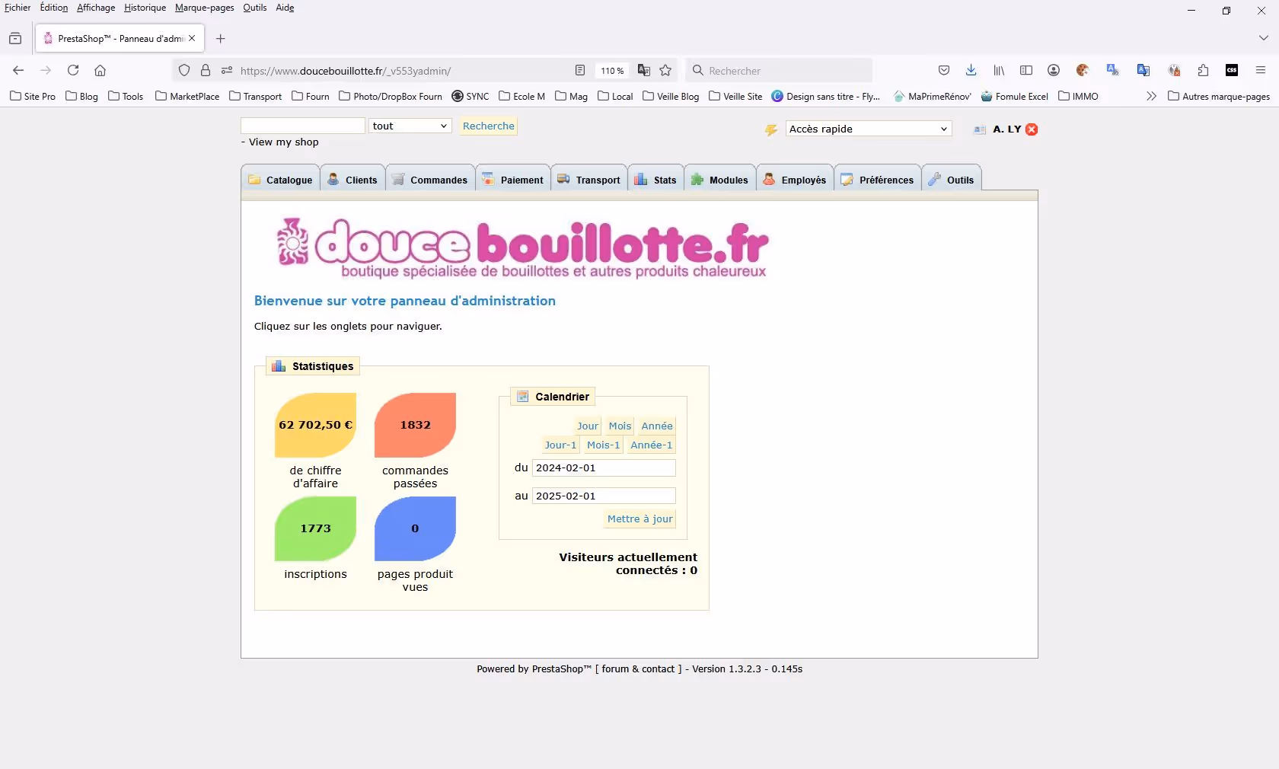Click the blue 0 product pages badge
The width and height of the screenshot is (1279, 769).
click(415, 528)
